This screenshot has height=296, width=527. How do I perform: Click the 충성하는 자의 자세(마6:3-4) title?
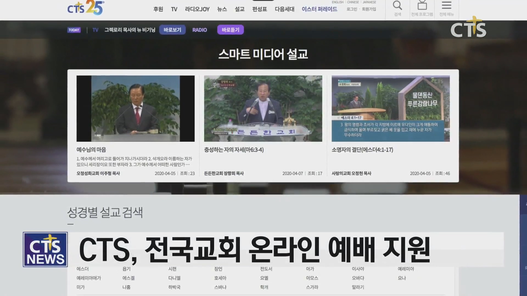234,150
